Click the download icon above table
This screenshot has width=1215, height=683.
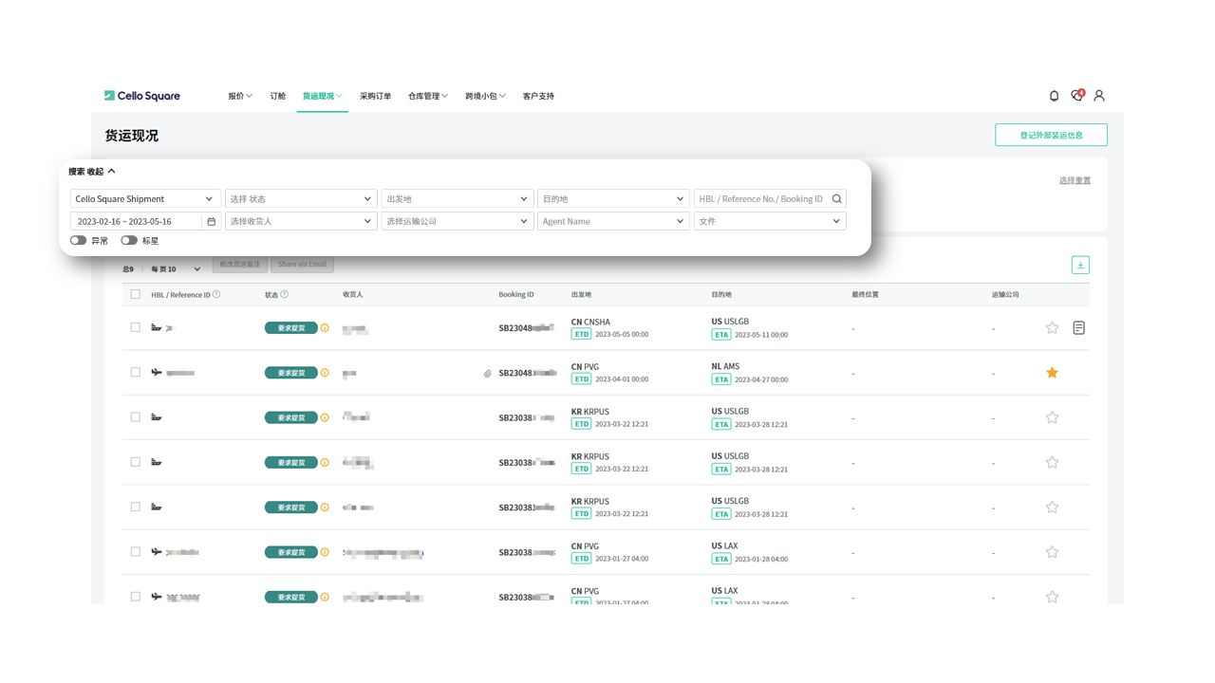coord(1080,266)
